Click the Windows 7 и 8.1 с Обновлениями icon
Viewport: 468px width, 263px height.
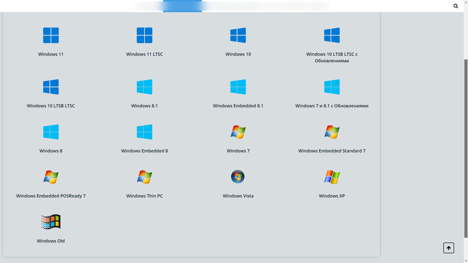(332, 87)
